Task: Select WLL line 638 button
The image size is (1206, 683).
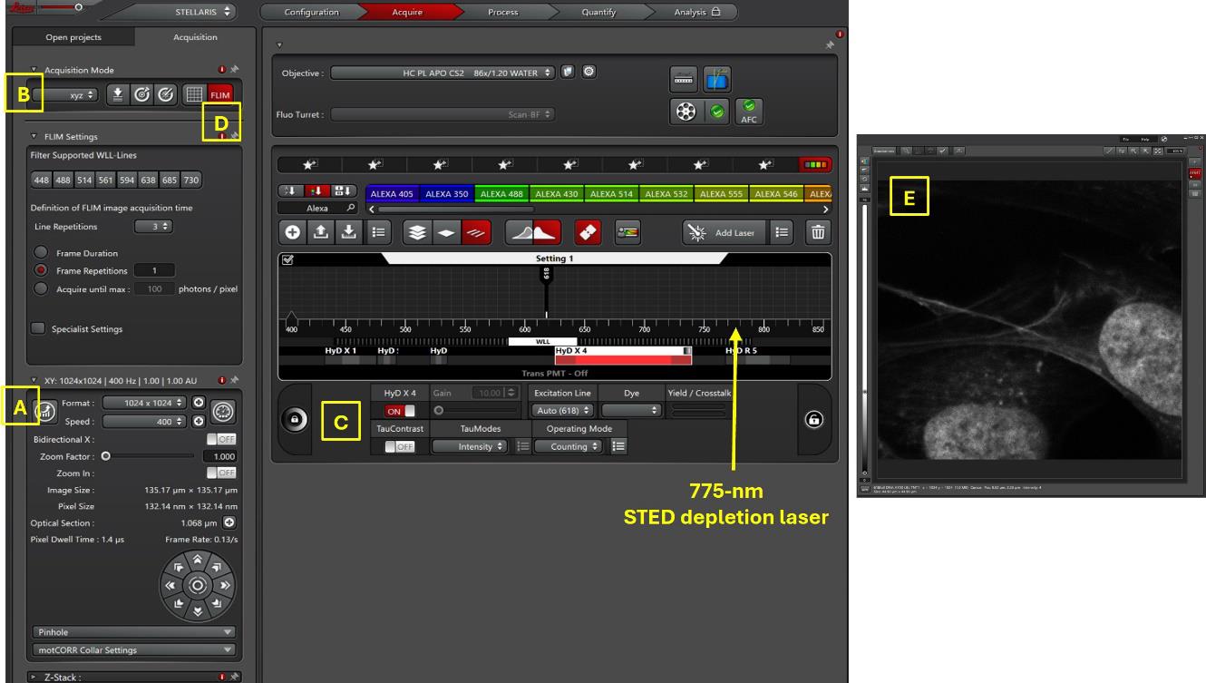Action: (148, 181)
